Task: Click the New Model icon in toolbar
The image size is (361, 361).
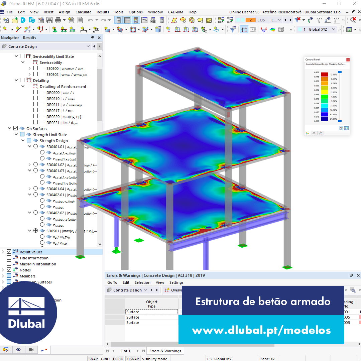Action: point(6,20)
